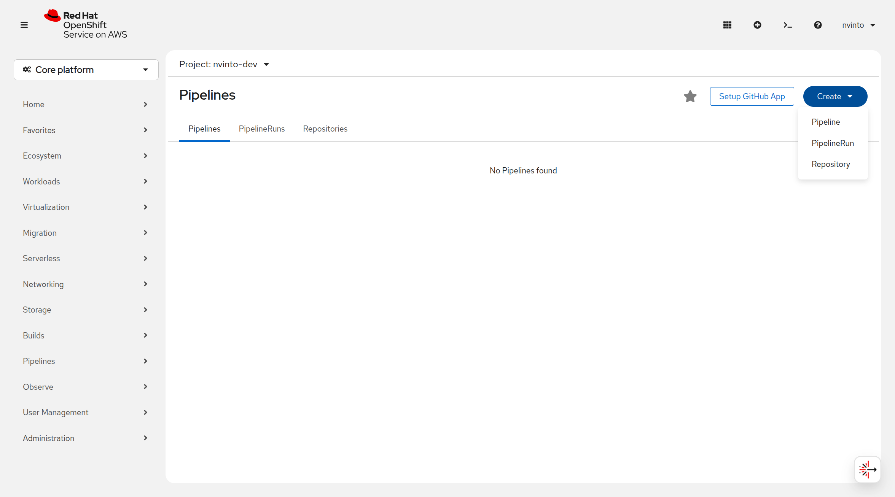The height and width of the screenshot is (497, 895).
Task: Open the web terminal
Action: 788,25
